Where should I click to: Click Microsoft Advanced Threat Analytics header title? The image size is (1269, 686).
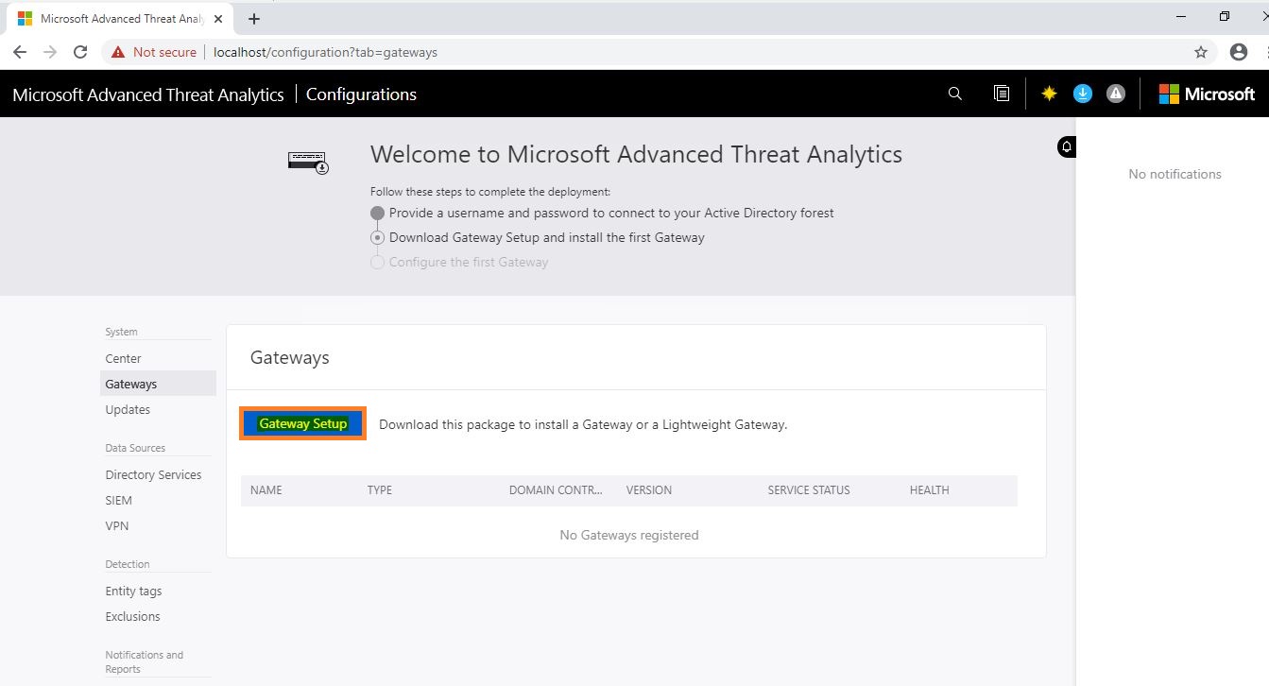click(148, 94)
